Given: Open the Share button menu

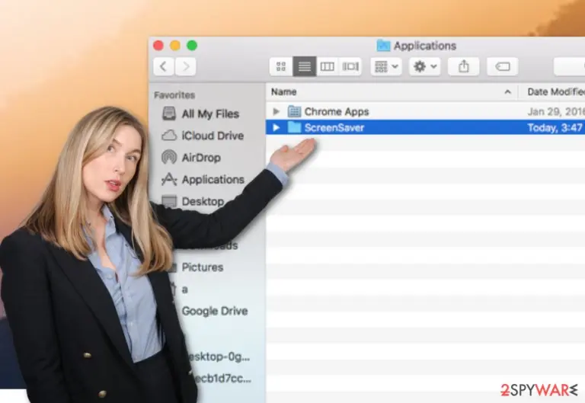Looking at the screenshot, I should [x=463, y=66].
